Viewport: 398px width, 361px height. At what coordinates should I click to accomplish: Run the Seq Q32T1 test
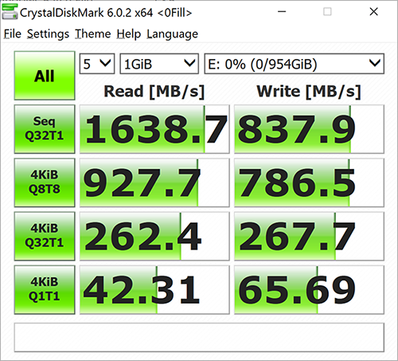coord(45,129)
